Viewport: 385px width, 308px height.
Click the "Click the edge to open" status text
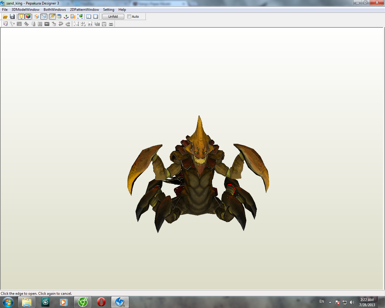36,294
